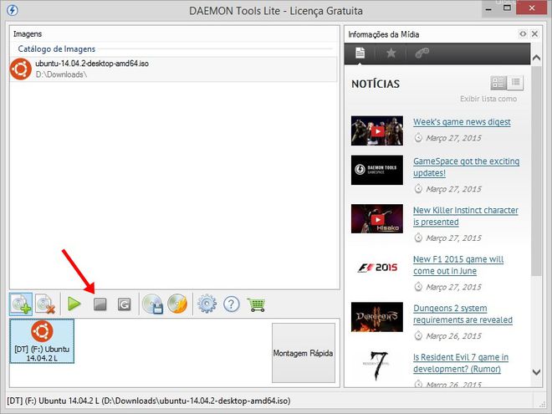Click the D:\Downloads\ path text
This screenshot has width=552, height=414.
pyautogui.click(x=61, y=74)
